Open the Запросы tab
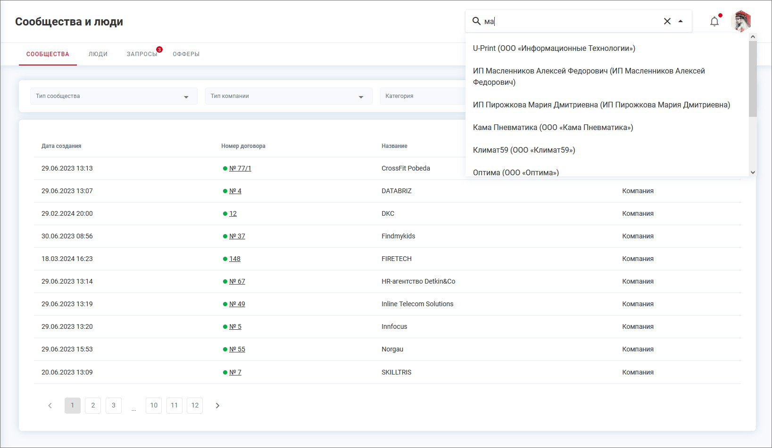This screenshot has height=448, width=772. point(142,54)
